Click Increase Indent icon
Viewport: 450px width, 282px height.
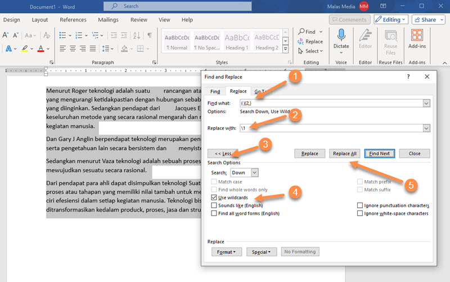[124, 35]
